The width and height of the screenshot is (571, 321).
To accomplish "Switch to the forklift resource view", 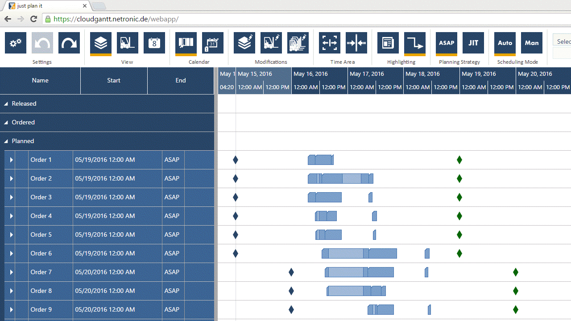I will [x=128, y=43].
